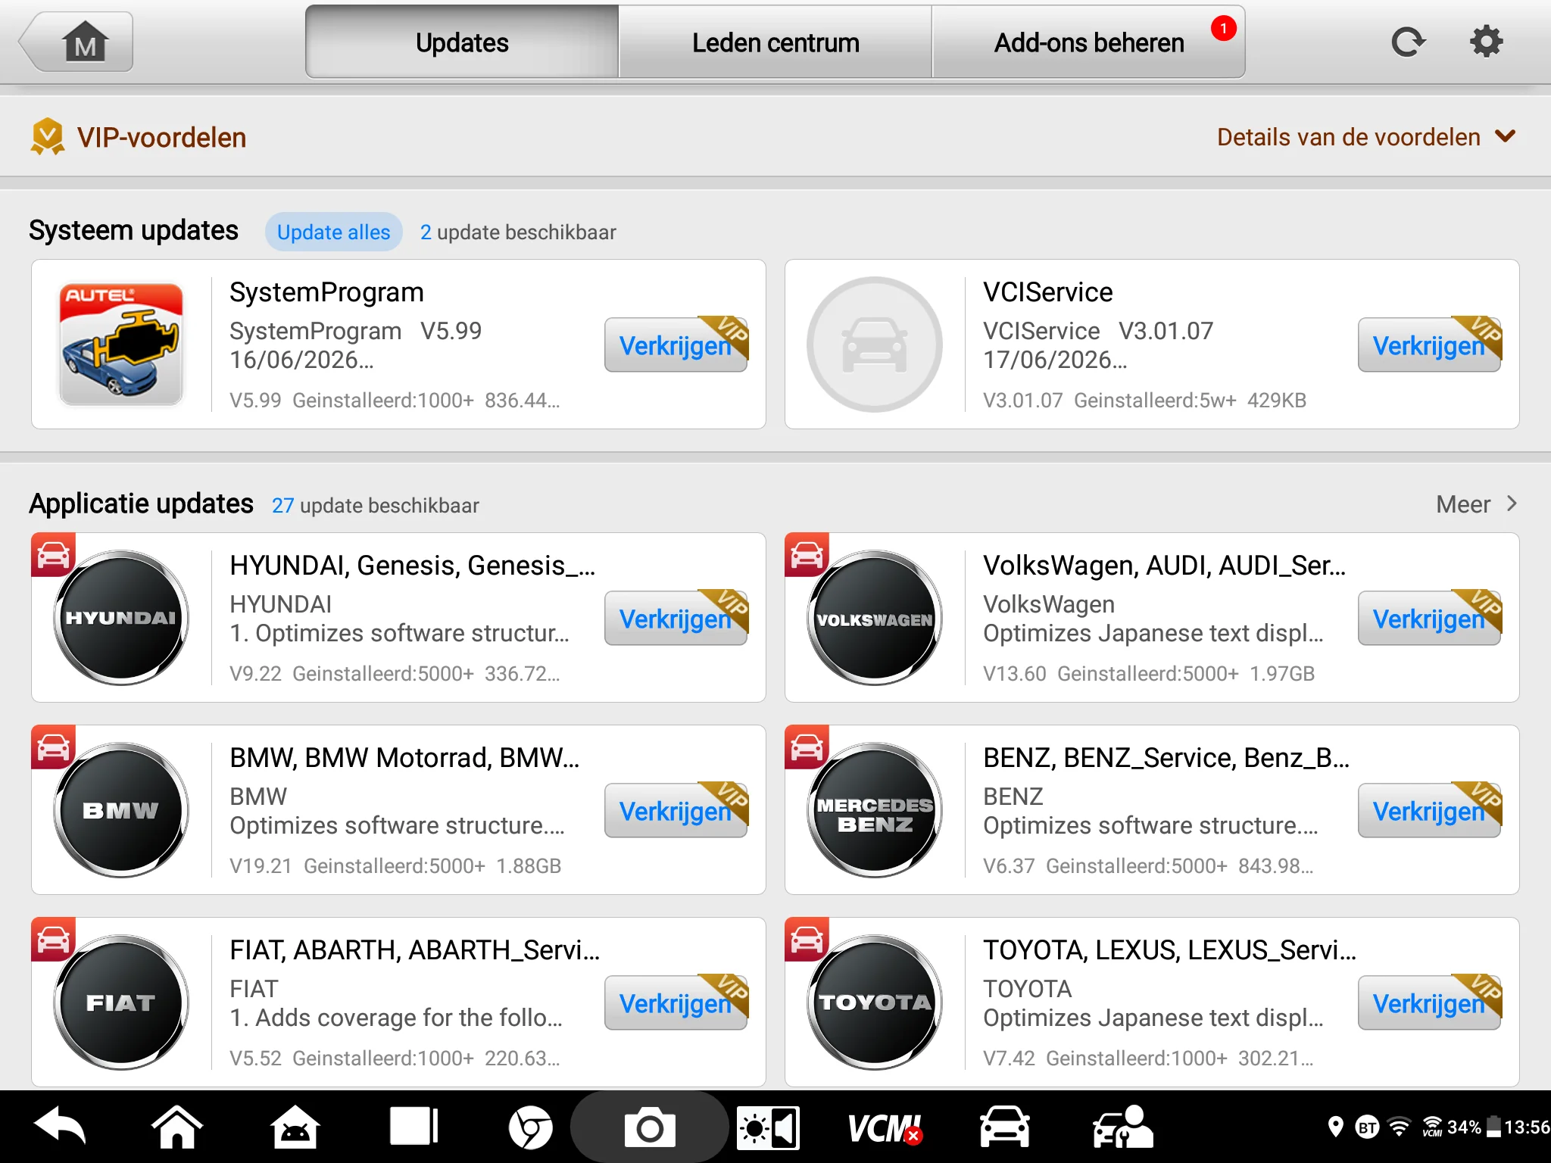Screen dimensions: 1551x1163
Task: Launch Chrome browser from navigation bar
Action: click(x=531, y=1127)
